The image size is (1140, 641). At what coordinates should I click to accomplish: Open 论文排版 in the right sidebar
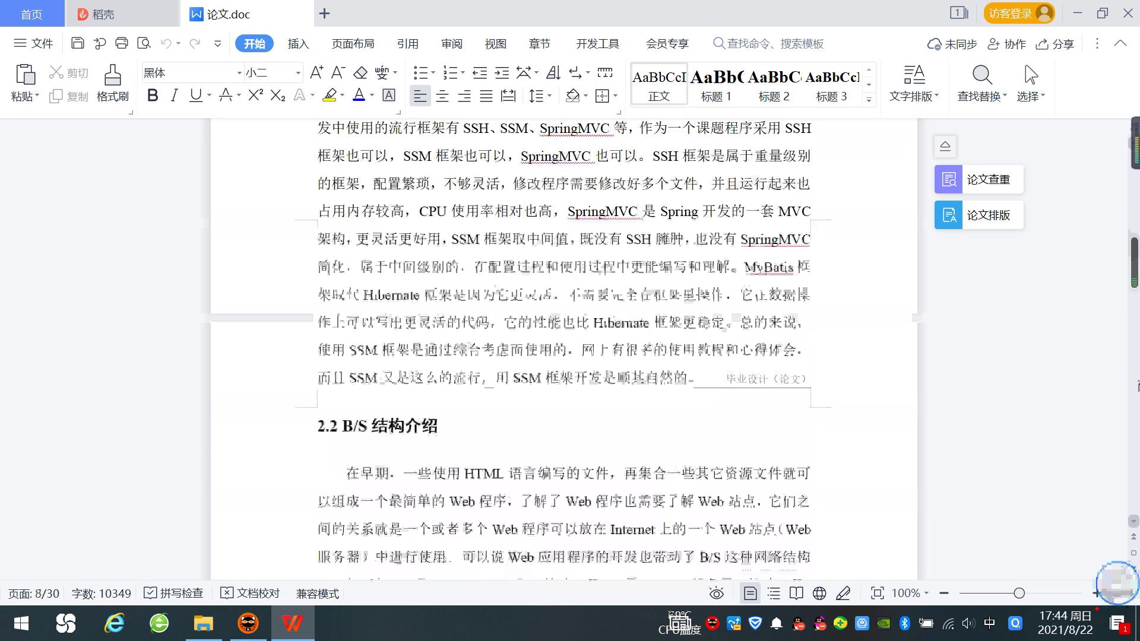[x=978, y=215]
